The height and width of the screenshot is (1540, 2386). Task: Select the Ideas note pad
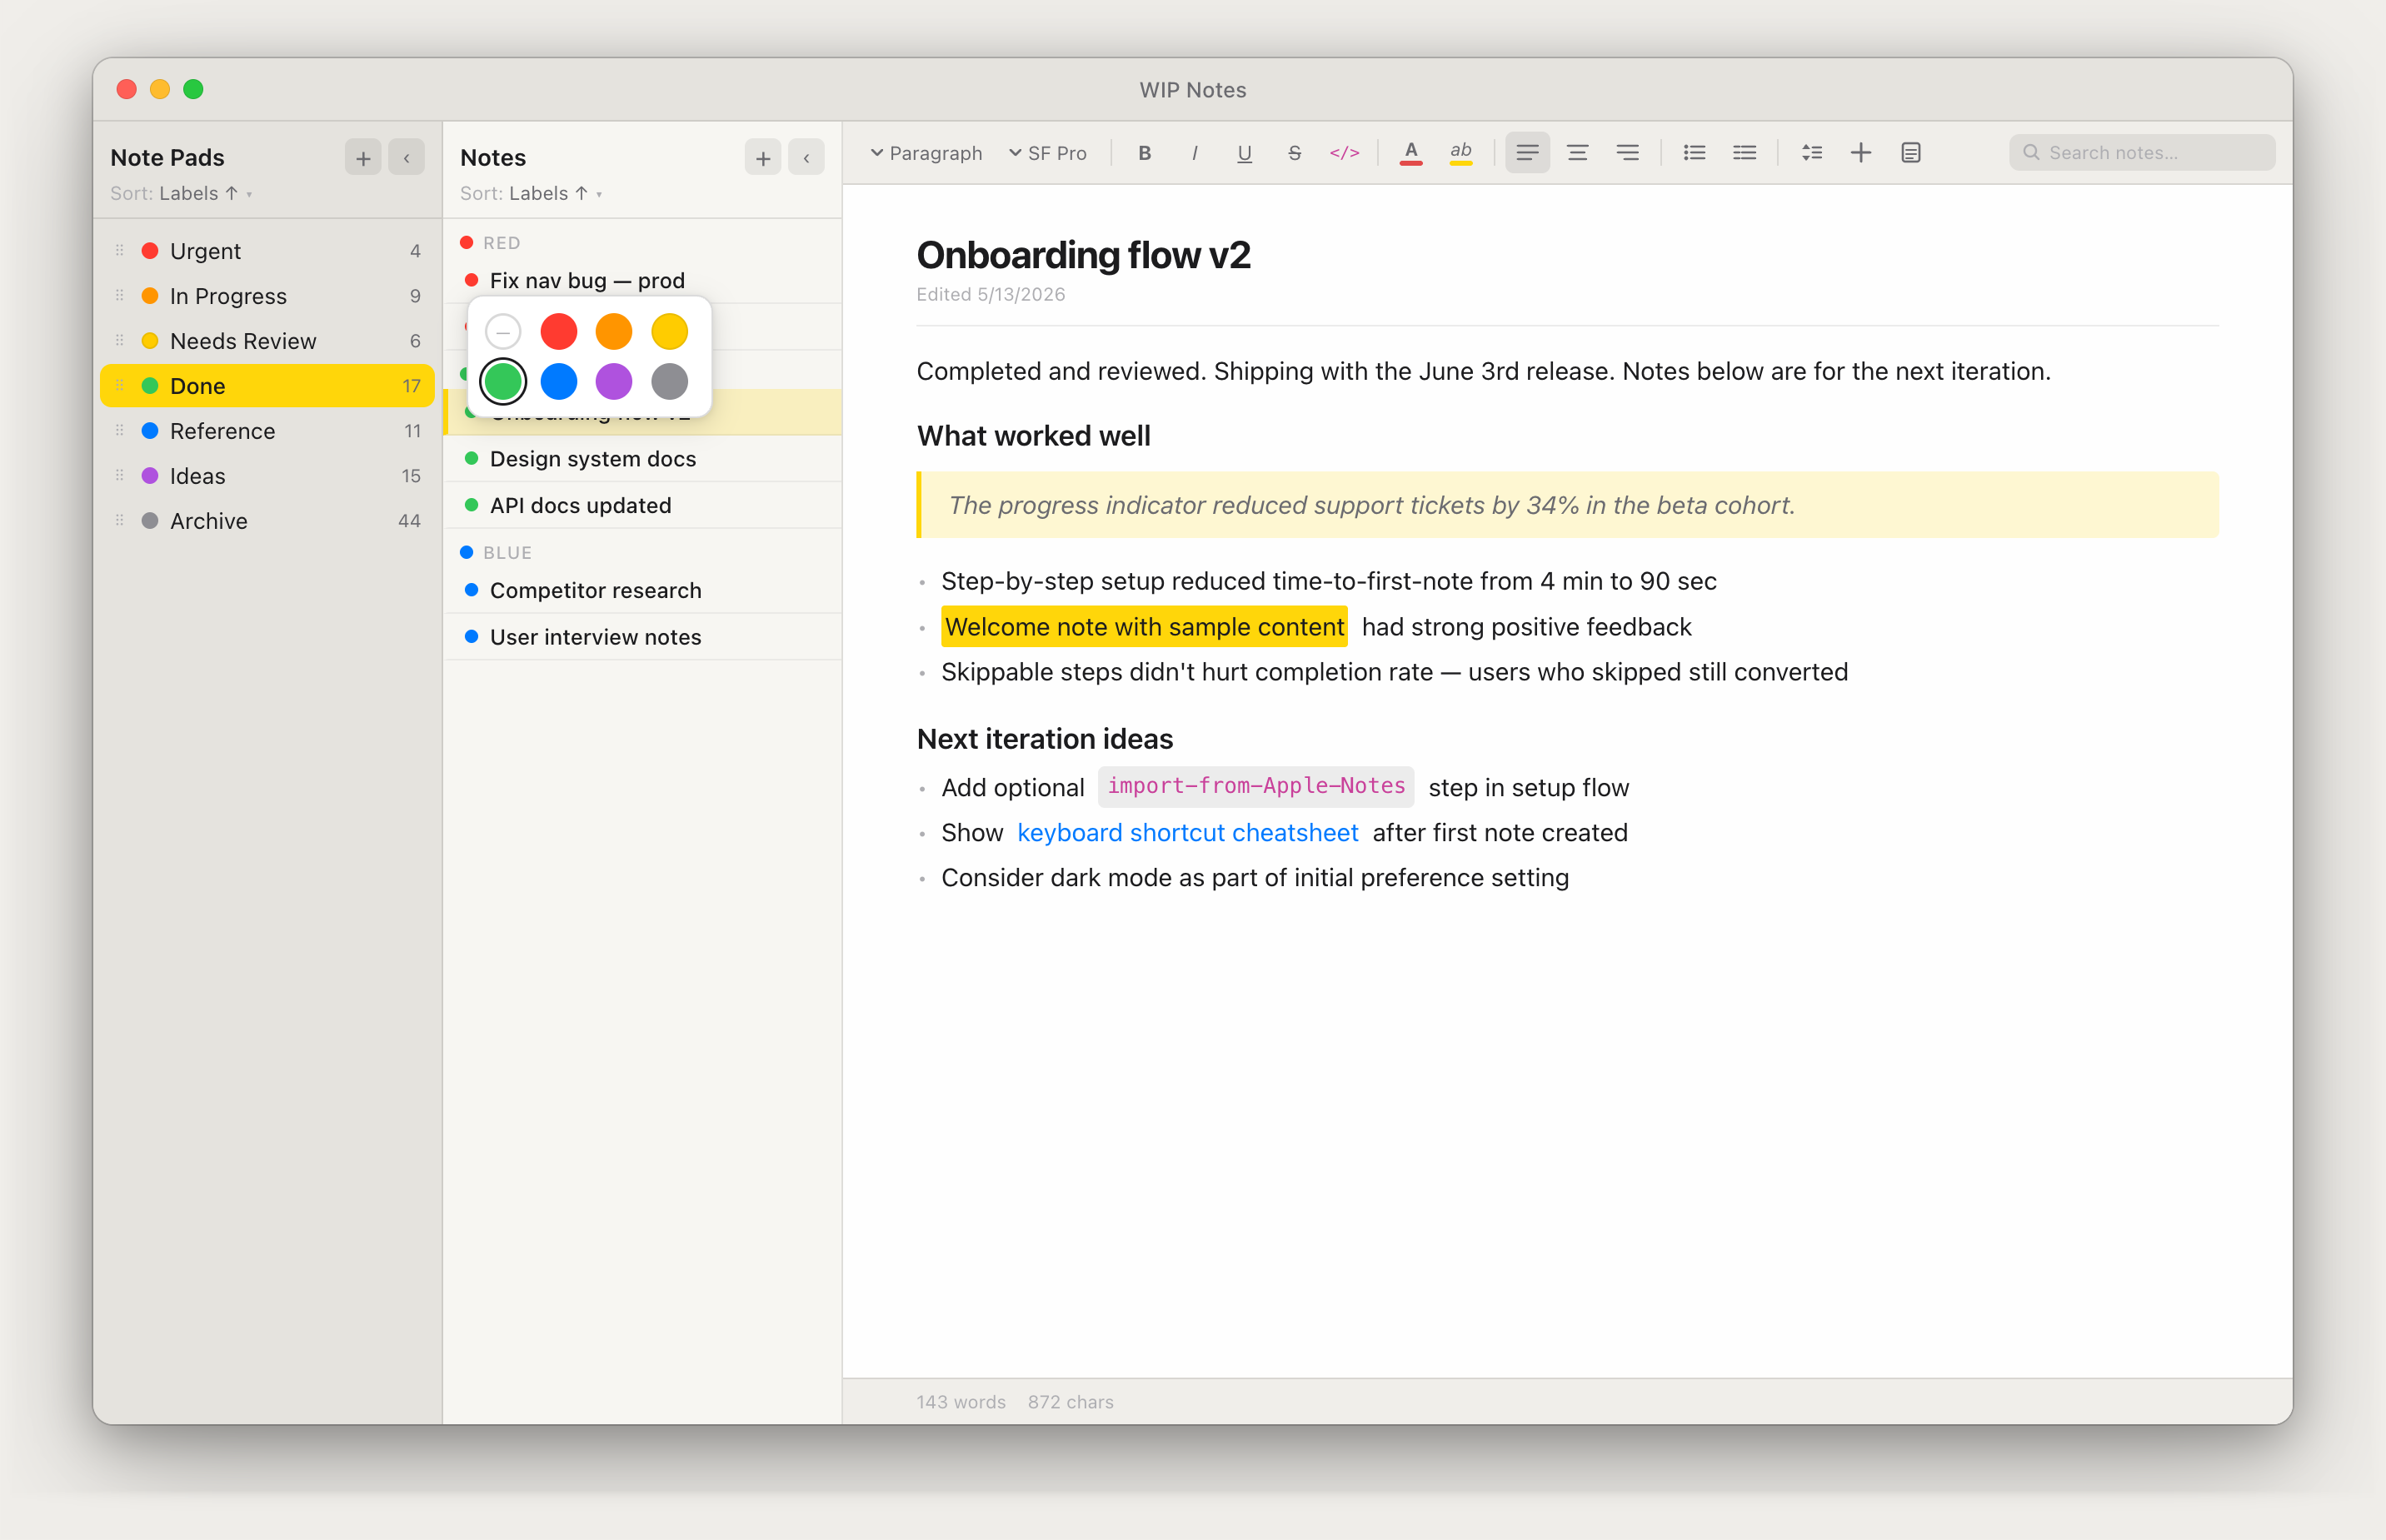point(267,476)
